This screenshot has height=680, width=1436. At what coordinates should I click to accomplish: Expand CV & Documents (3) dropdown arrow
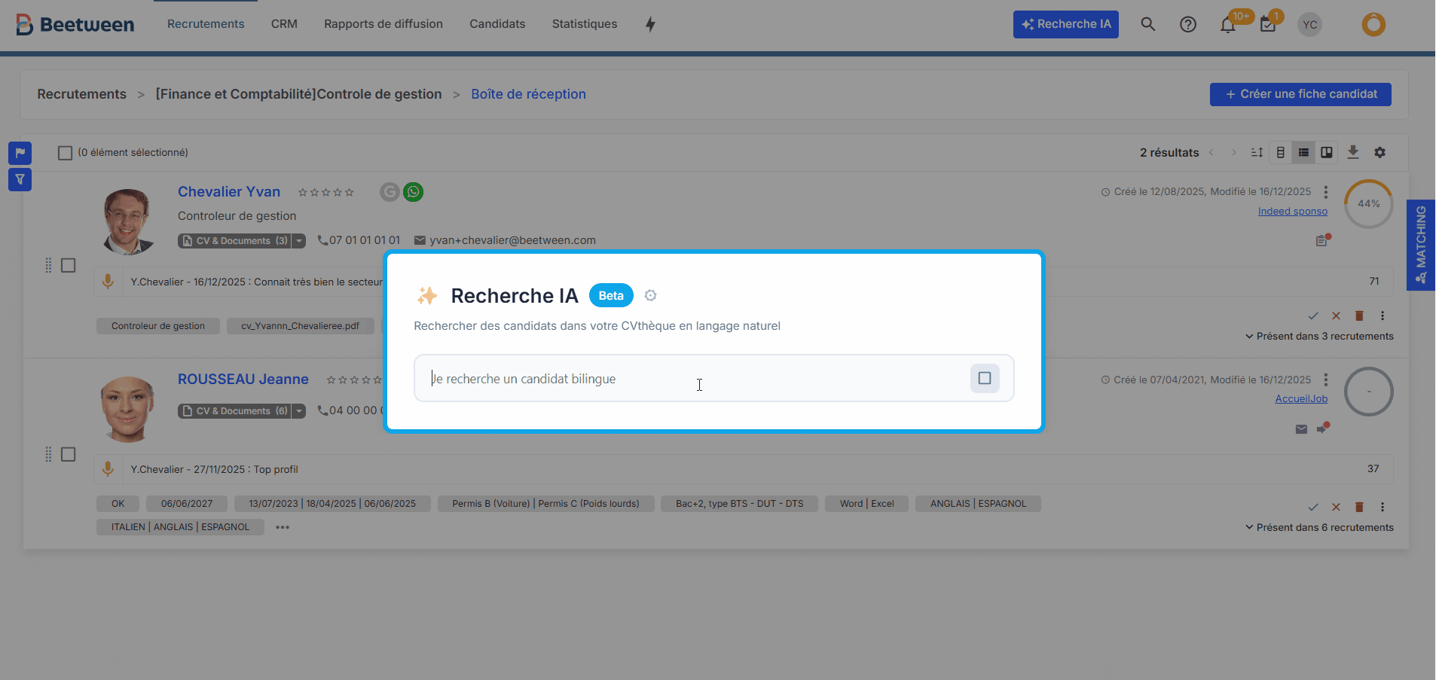299,241
